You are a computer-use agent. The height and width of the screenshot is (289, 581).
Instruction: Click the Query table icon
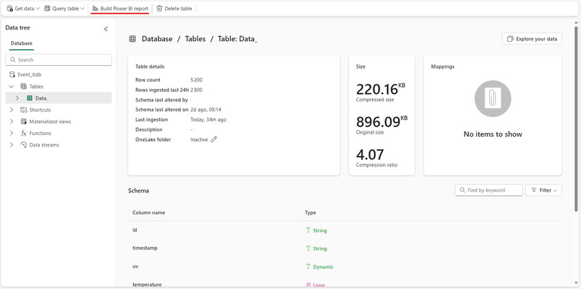pos(47,8)
